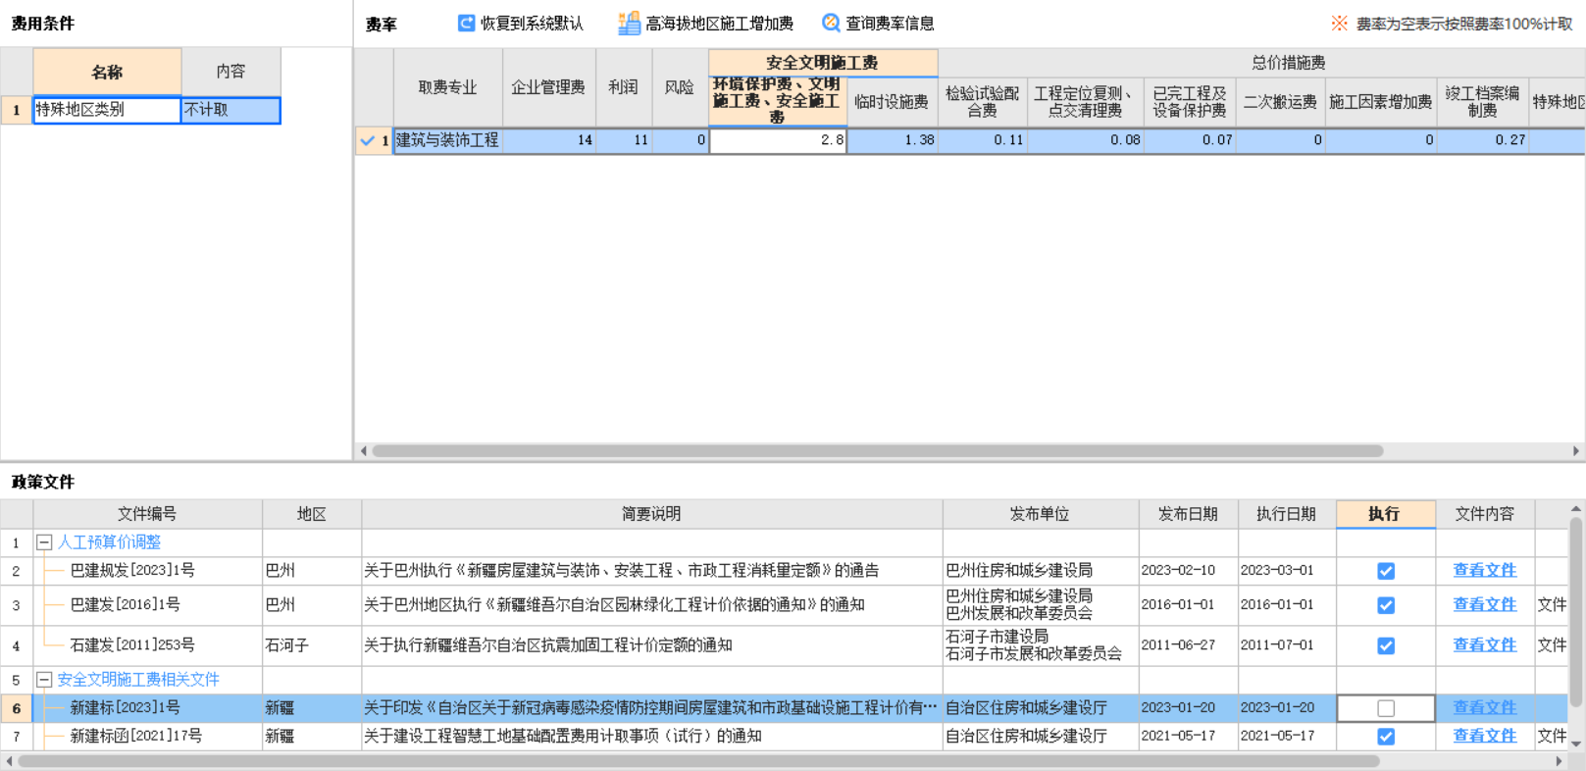Viewport: 1586px width, 771px height.
Task: Click the 石河子 region cell
Action: coord(311,645)
